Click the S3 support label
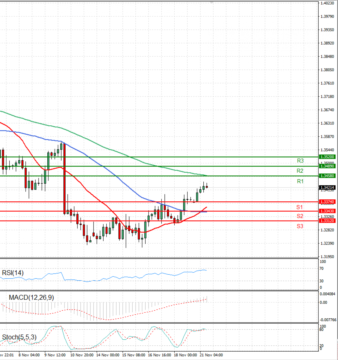 pyautogui.click(x=300, y=226)
